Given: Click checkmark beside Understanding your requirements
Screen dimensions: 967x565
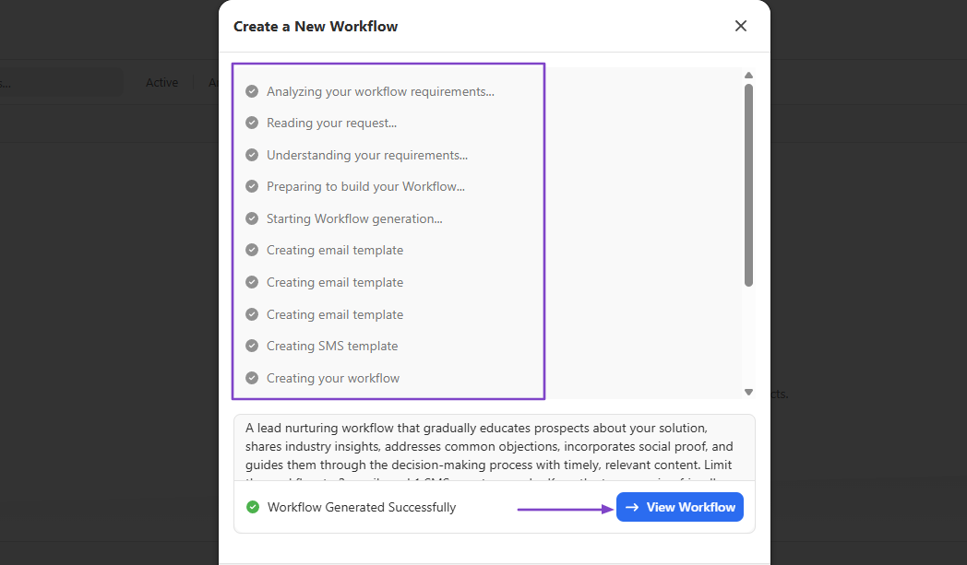Looking at the screenshot, I should point(252,155).
